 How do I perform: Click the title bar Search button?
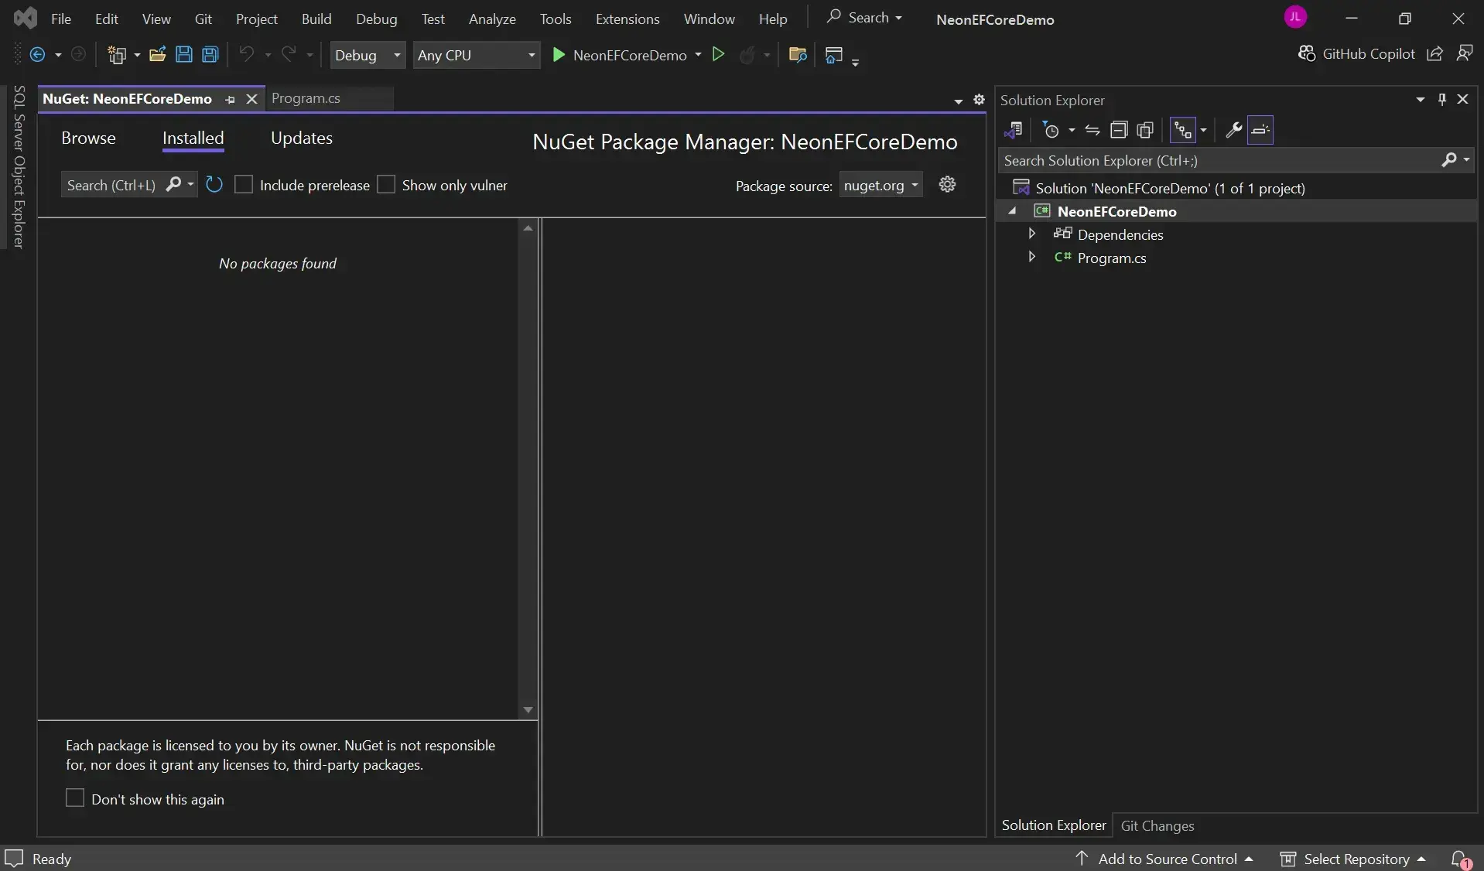click(864, 17)
